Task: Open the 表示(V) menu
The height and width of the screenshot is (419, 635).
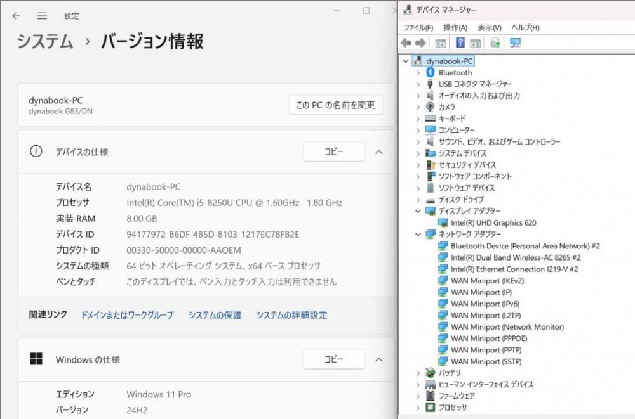Action: click(x=489, y=27)
